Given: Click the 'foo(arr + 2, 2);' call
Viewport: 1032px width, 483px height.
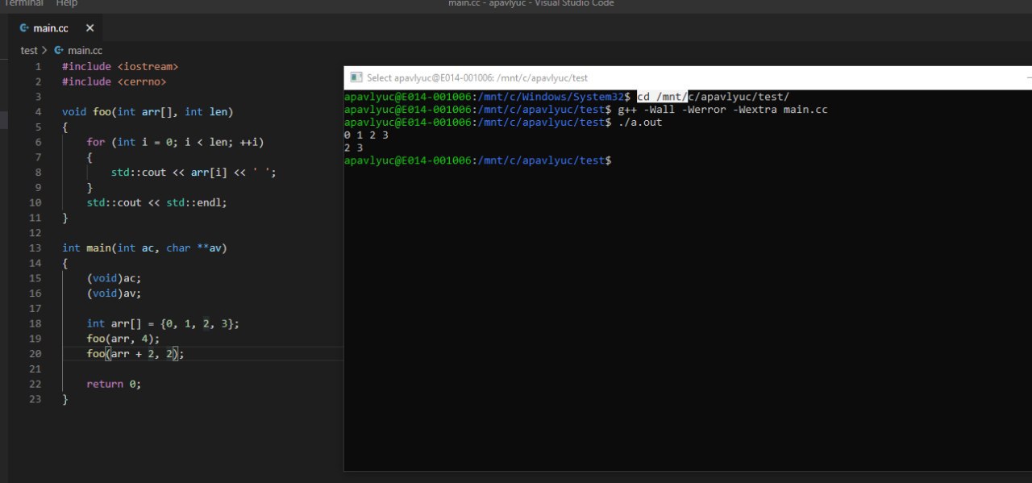Looking at the screenshot, I should [135, 354].
